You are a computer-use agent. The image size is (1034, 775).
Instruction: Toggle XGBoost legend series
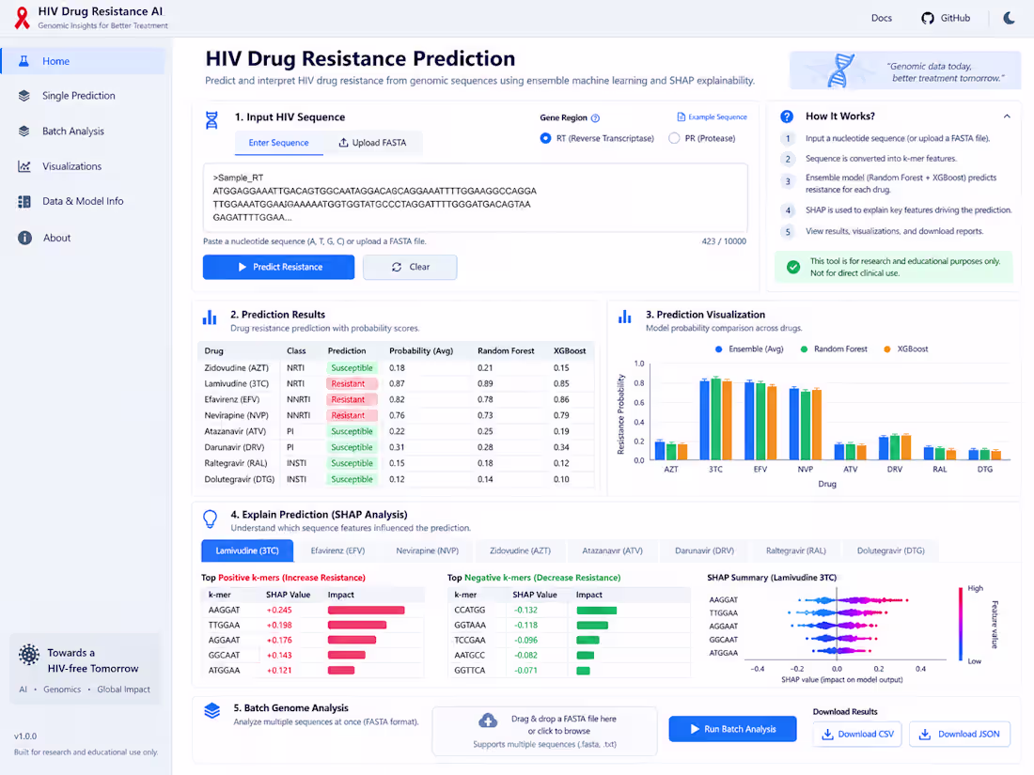tap(905, 349)
